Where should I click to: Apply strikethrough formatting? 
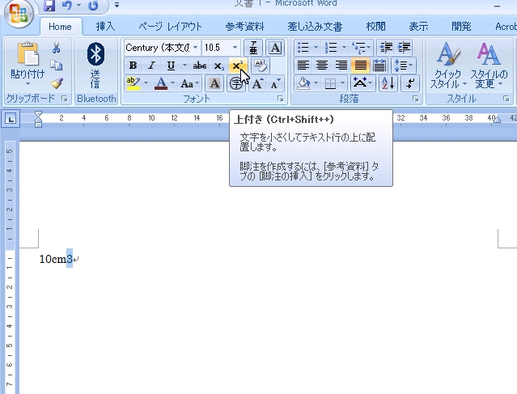tap(199, 66)
